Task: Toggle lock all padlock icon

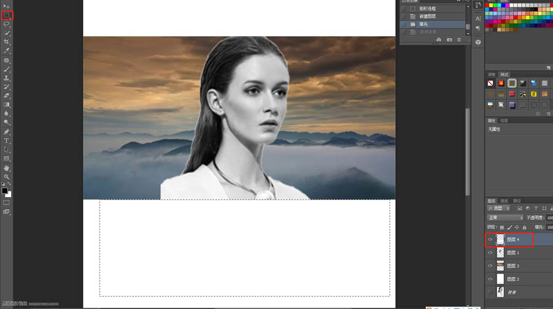Action: (x=525, y=227)
